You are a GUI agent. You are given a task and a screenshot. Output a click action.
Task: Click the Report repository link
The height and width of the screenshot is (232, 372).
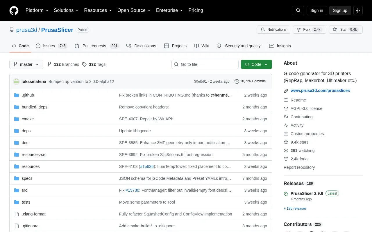click(x=299, y=167)
